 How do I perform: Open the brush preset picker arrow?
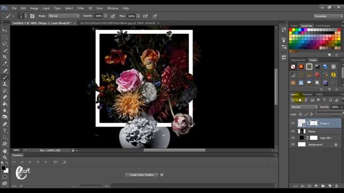pos(26,16)
